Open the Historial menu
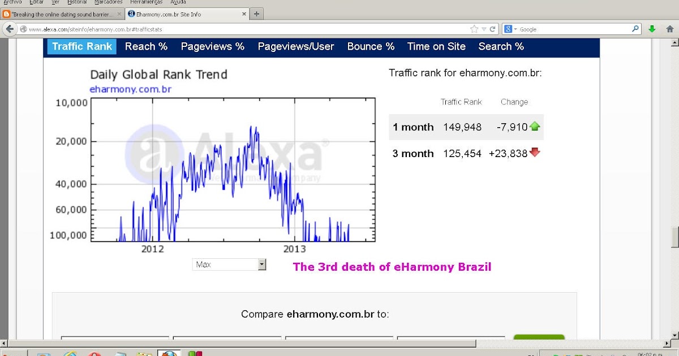Screen dimensions: 679x356 tap(77, 2)
